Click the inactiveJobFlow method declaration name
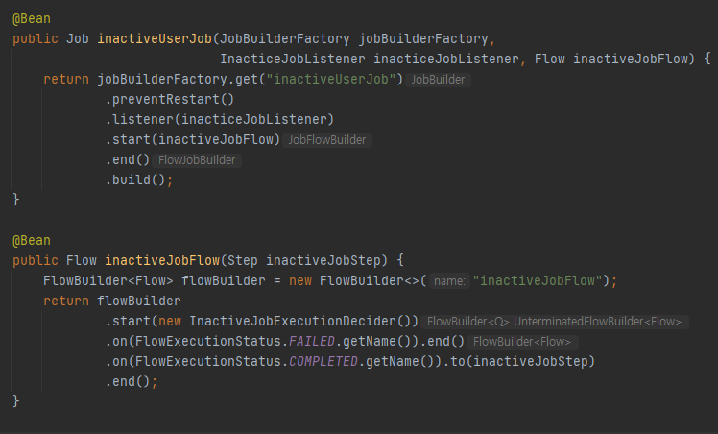The width and height of the screenshot is (718, 434). click(x=162, y=260)
